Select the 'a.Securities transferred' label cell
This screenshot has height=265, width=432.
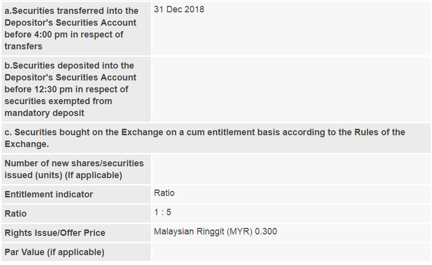pyautogui.click(x=76, y=29)
